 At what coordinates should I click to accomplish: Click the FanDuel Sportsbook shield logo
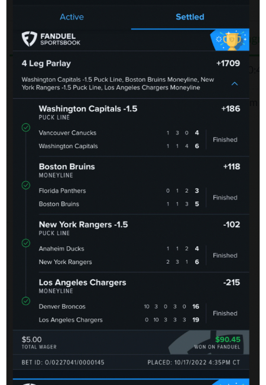[x=30, y=38]
